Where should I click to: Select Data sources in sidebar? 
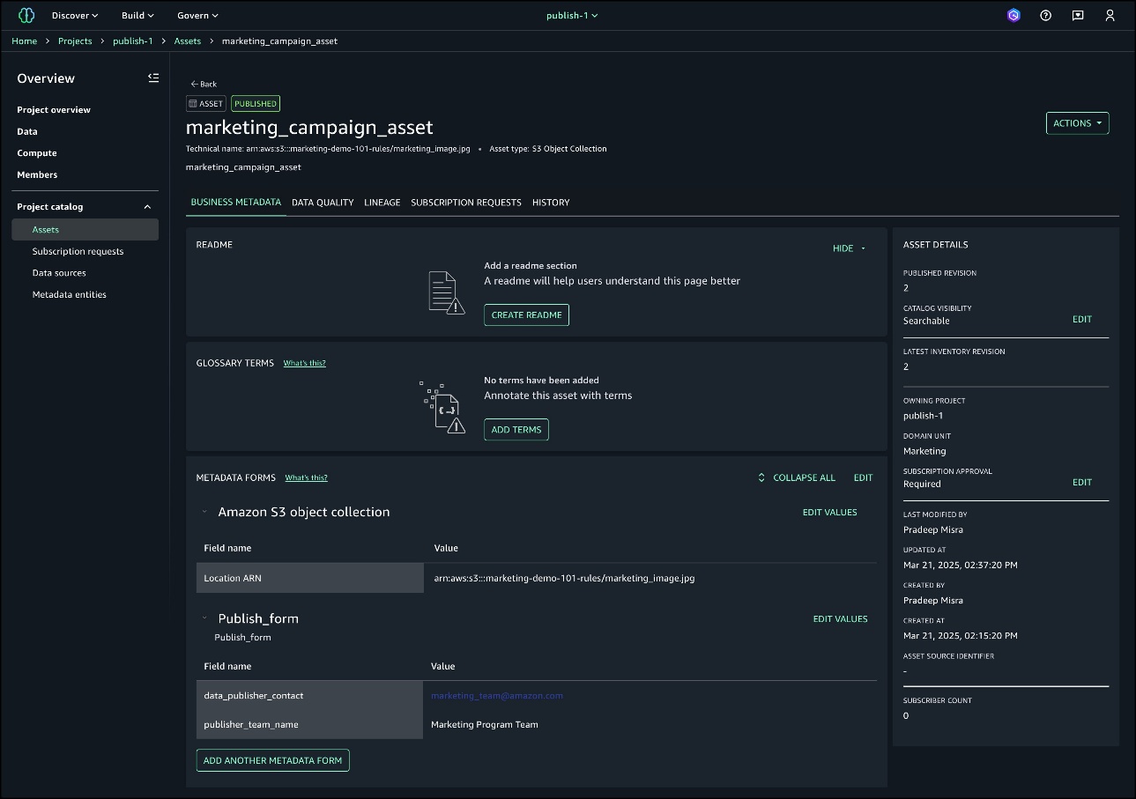tap(59, 273)
